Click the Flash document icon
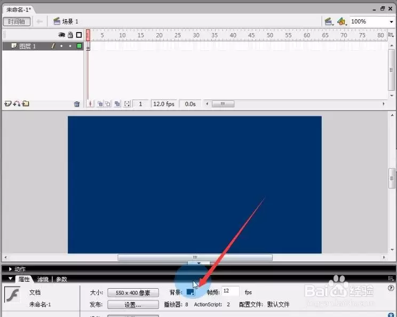Image resolution: width=397 pixels, height=317 pixels. click(12, 295)
